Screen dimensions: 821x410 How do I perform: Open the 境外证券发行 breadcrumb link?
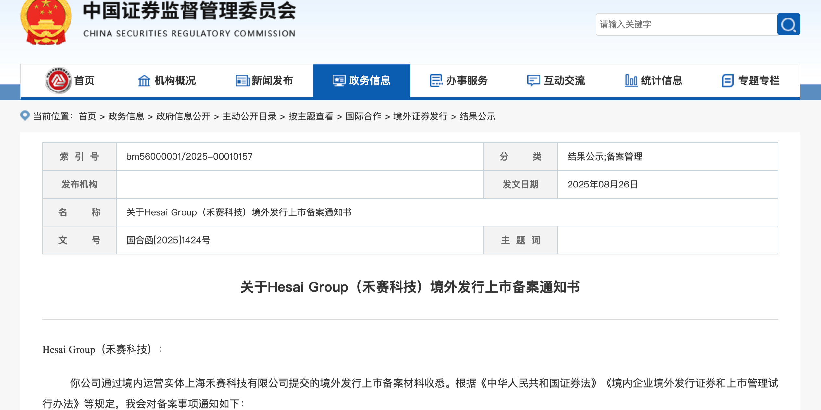click(x=420, y=116)
